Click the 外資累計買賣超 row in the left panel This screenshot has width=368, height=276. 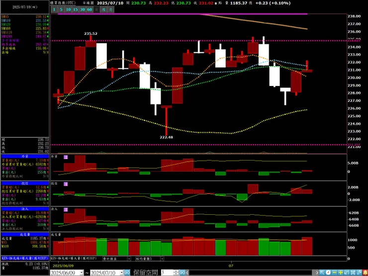coord(25,164)
